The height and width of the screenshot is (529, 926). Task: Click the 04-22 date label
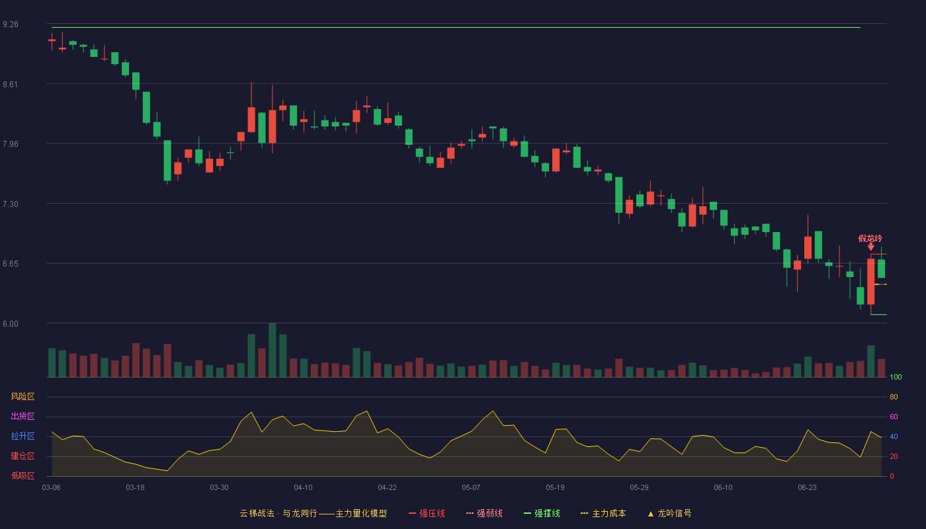click(387, 487)
